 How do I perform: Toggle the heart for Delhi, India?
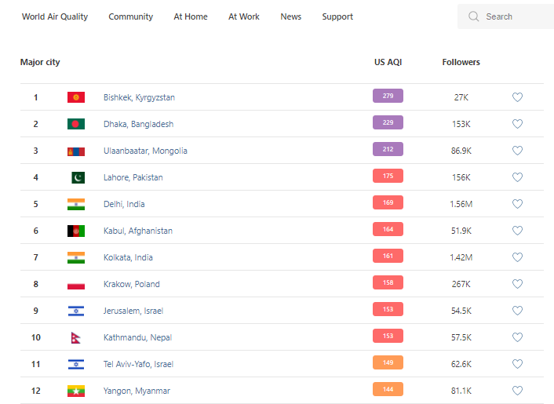point(517,204)
